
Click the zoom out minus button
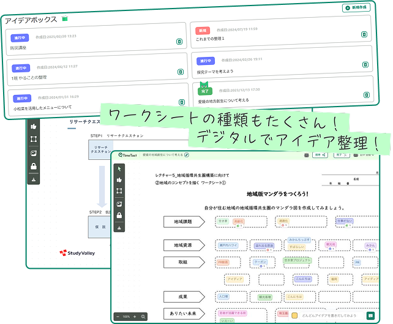(118, 317)
